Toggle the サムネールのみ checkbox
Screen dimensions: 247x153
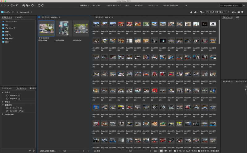pos(184,151)
